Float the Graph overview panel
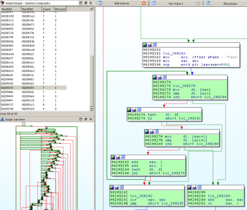247x210 pixels. pyautogui.click(x=86, y=119)
